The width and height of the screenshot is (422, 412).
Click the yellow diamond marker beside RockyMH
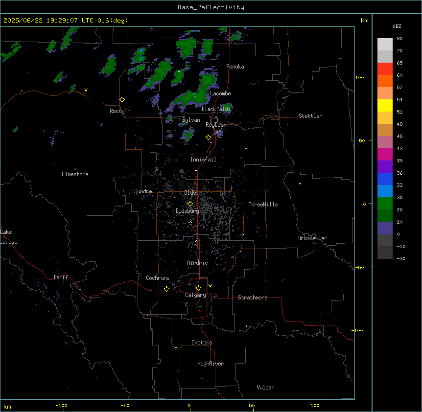[122, 100]
